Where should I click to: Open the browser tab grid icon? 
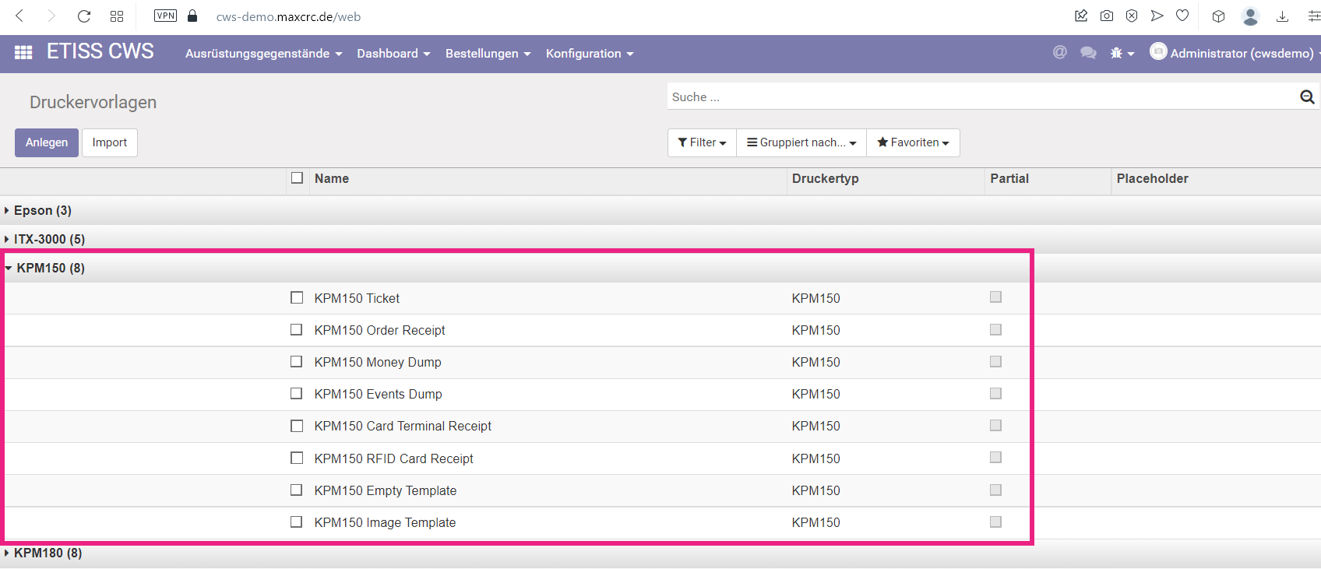pyautogui.click(x=117, y=16)
